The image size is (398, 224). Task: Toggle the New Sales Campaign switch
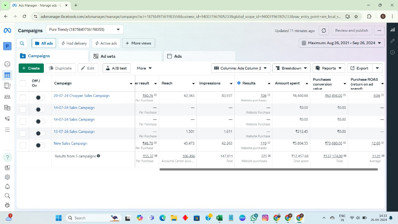pos(40,145)
